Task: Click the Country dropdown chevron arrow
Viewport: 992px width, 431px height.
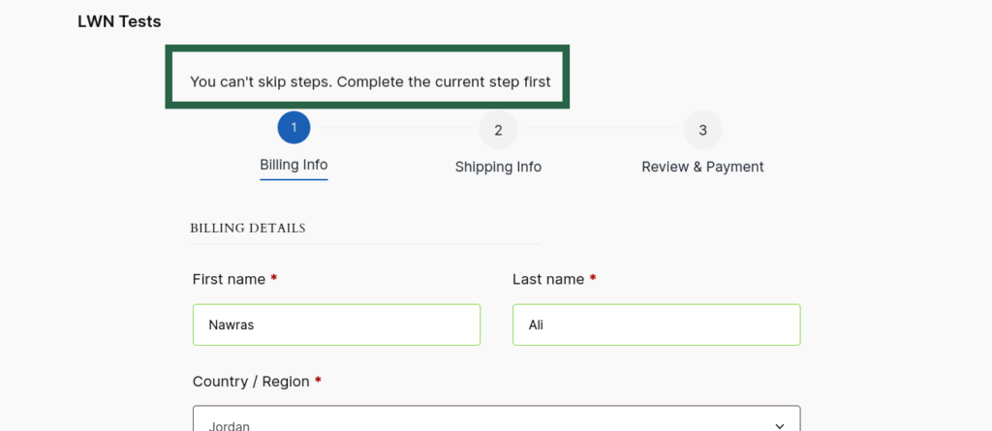Action: [781, 424]
